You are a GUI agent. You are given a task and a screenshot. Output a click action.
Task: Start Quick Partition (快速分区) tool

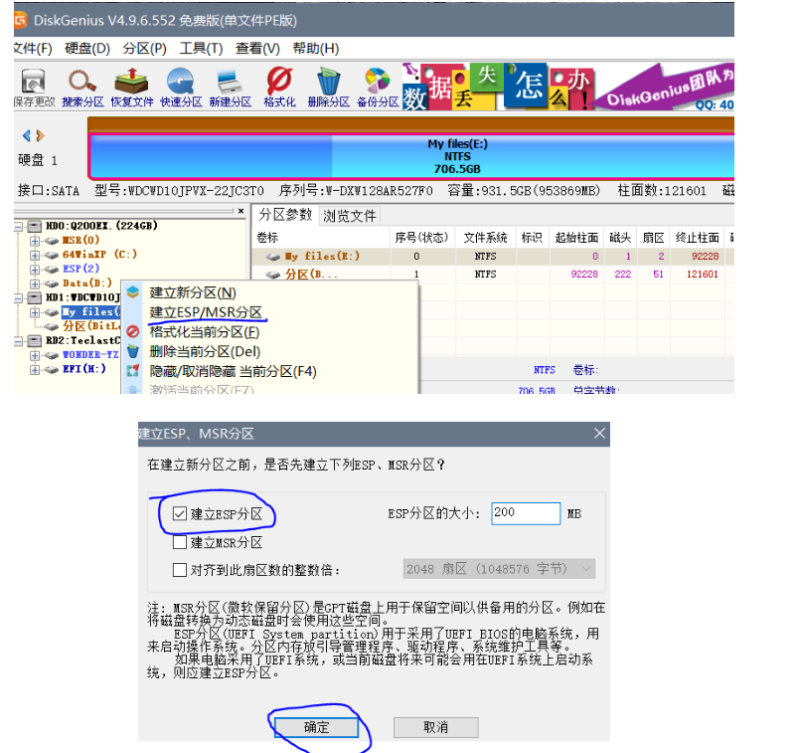coord(181,87)
